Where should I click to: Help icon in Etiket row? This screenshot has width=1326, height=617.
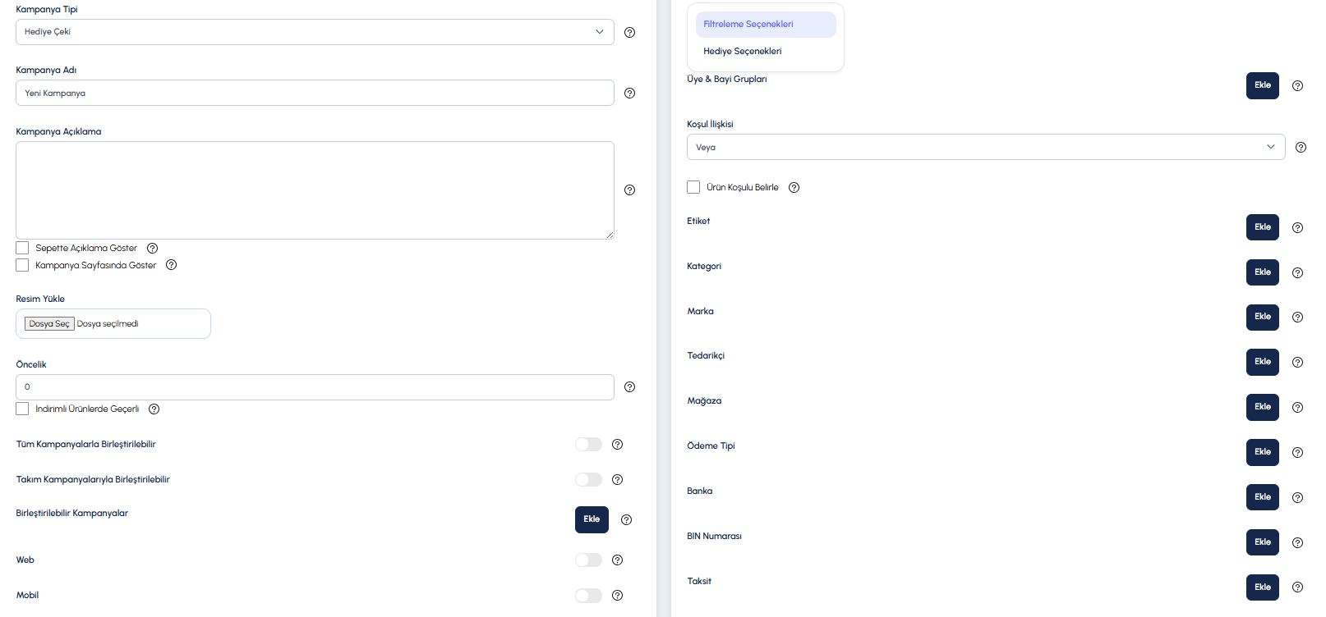pyautogui.click(x=1297, y=227)
